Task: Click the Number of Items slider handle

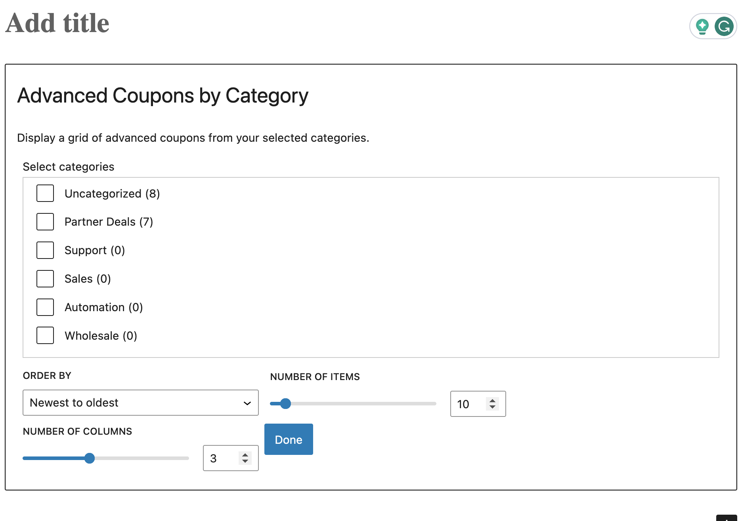Action: pos(285,403)
